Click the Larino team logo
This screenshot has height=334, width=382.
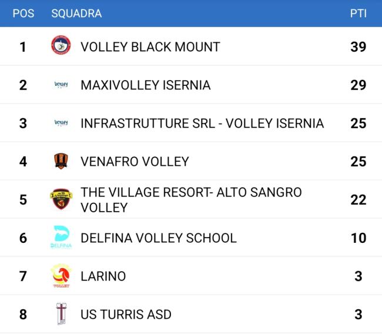pyautogui.click(x=61, y=276)
